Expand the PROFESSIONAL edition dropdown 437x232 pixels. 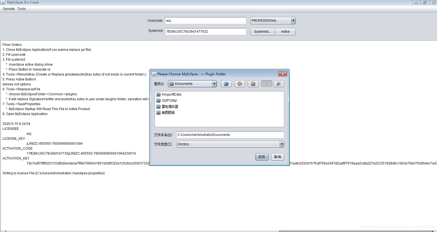[x=273, y=21]
